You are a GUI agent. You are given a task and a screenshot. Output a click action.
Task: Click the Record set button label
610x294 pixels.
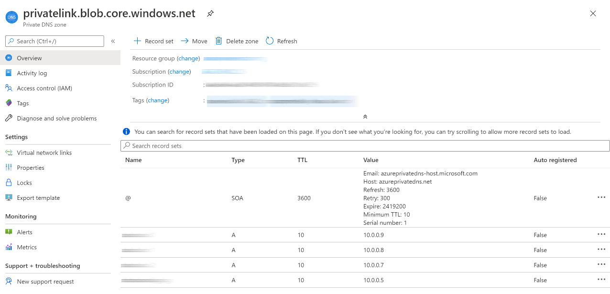click(x=159, y=41)
